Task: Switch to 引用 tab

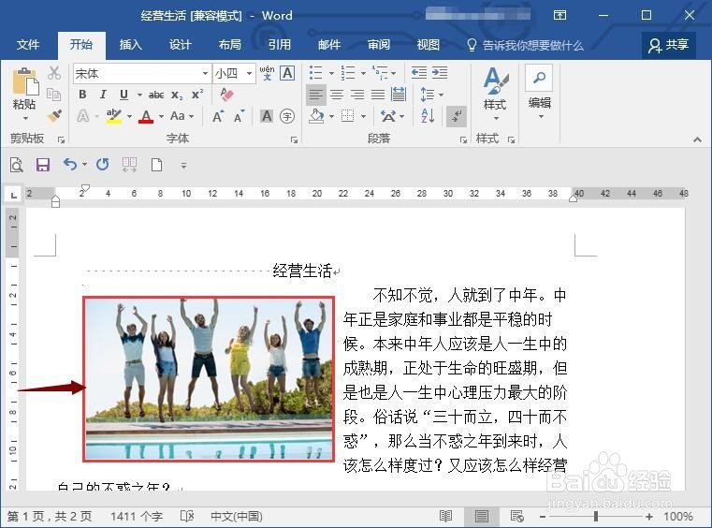Action: pyautogui.click(x=279, y=45)
